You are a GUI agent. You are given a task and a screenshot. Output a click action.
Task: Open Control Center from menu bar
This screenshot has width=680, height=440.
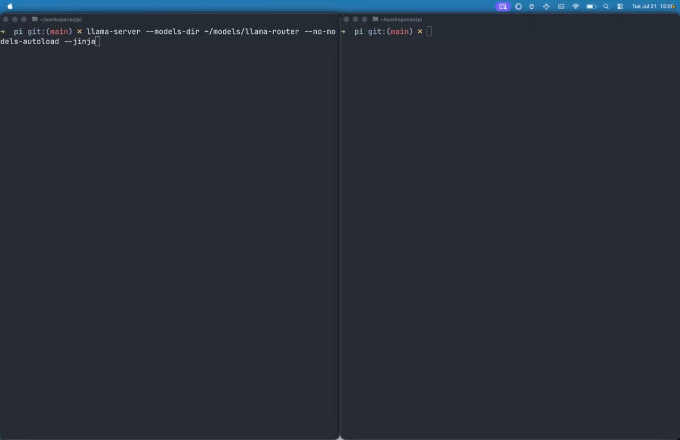(620, 6)
